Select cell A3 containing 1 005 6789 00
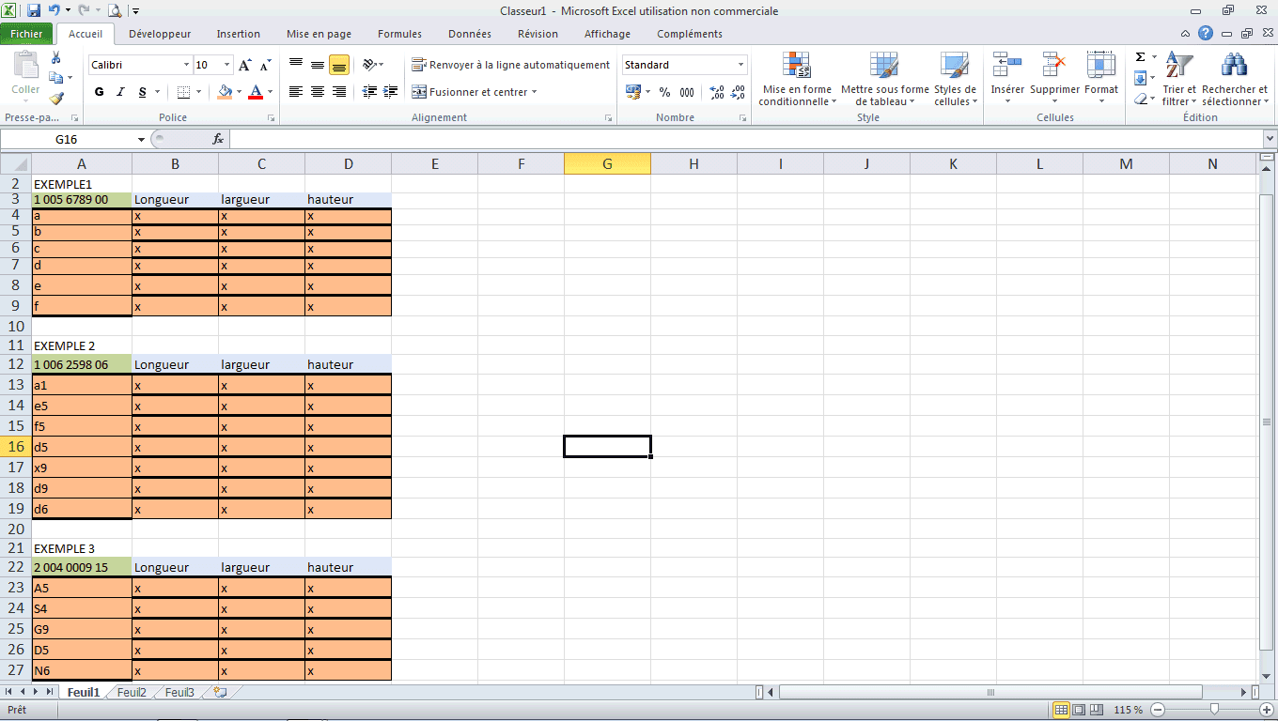 point(82,199)
